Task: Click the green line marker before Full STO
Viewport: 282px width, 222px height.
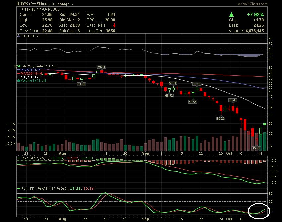Action: pyautogui.click(x=19, y=189)
